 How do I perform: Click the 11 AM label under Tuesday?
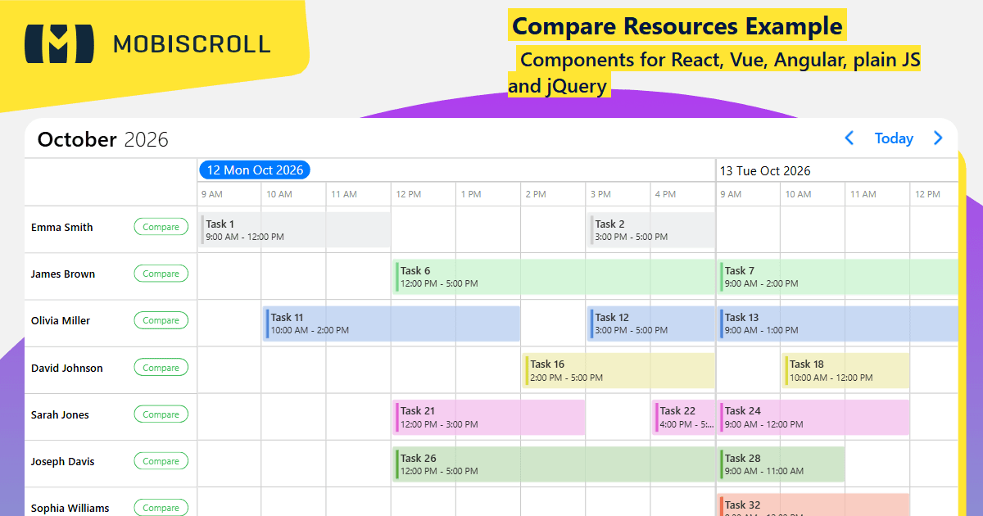[863, 194]
